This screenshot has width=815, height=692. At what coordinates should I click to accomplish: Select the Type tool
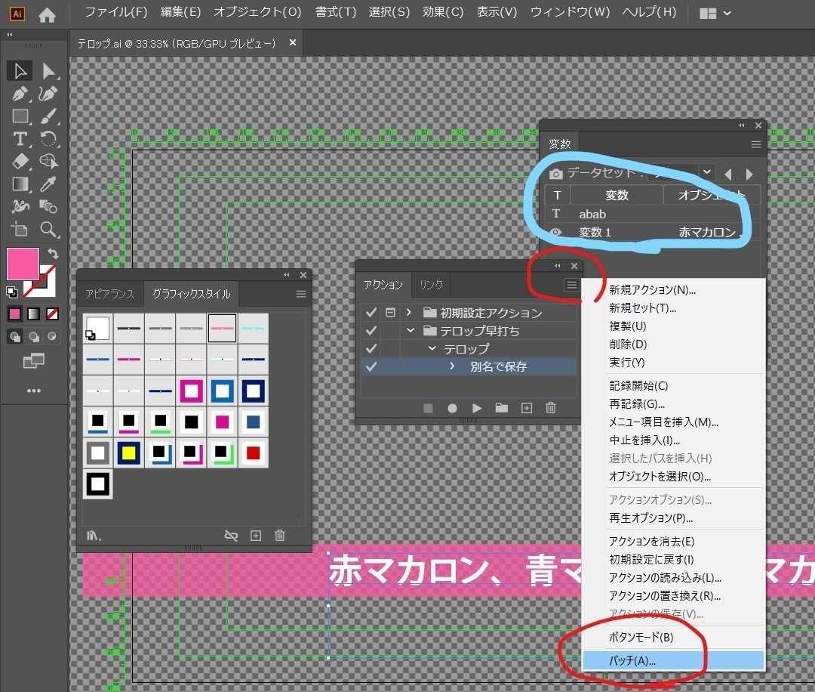point(20,139)
